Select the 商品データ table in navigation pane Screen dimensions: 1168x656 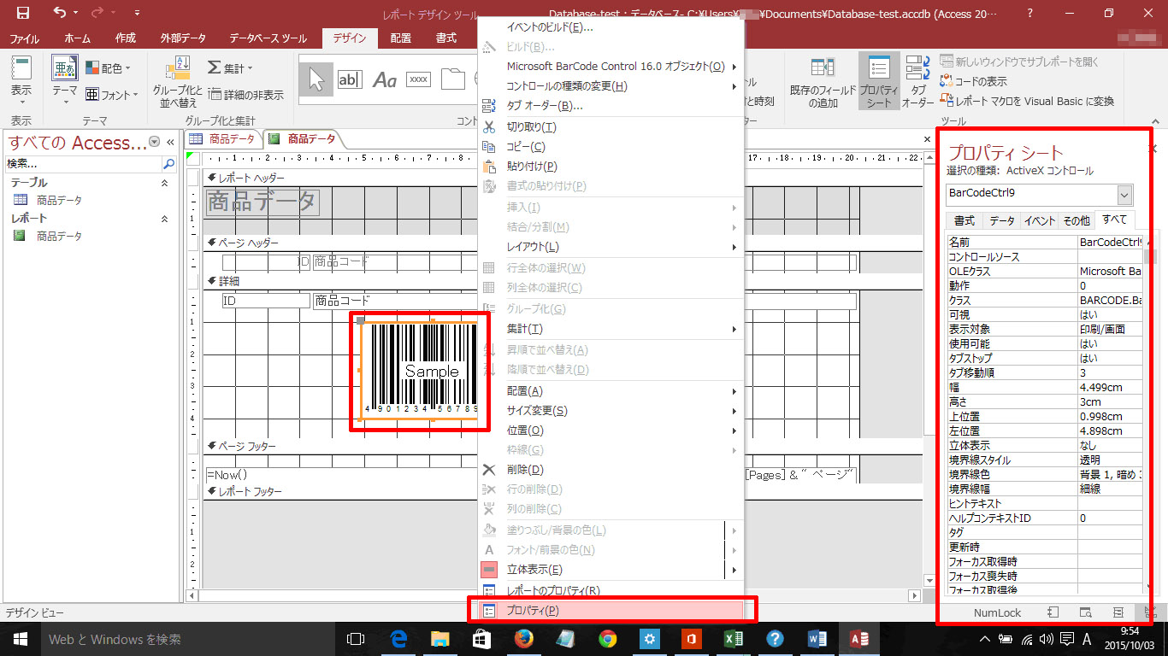59,200
